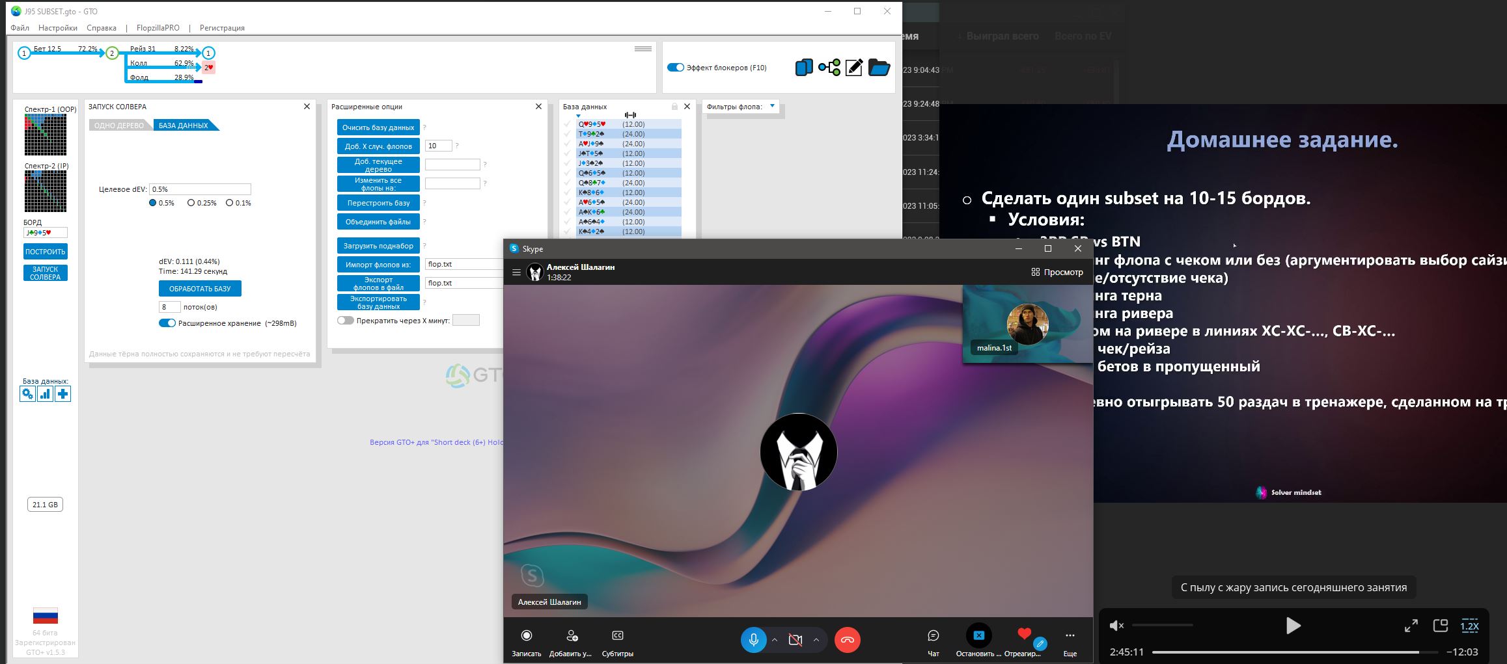Open the Настройки menu
The width and height of the screenshot is (1507, 664).
pyautogui.click(x=58, y=28)
